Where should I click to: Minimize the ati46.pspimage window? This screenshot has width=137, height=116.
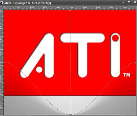tap(123, 3)
